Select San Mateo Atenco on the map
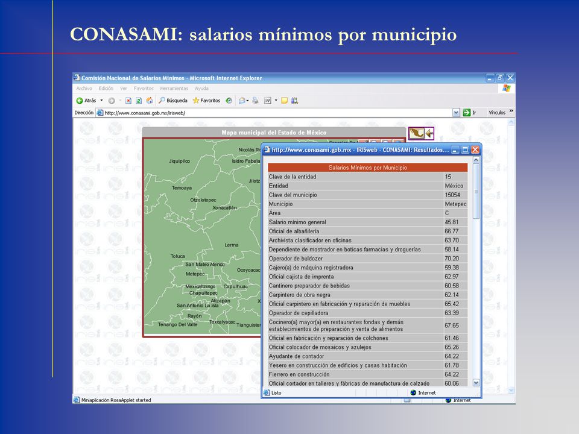The width and height of the screenshot is (579, 434). [205, 264]
